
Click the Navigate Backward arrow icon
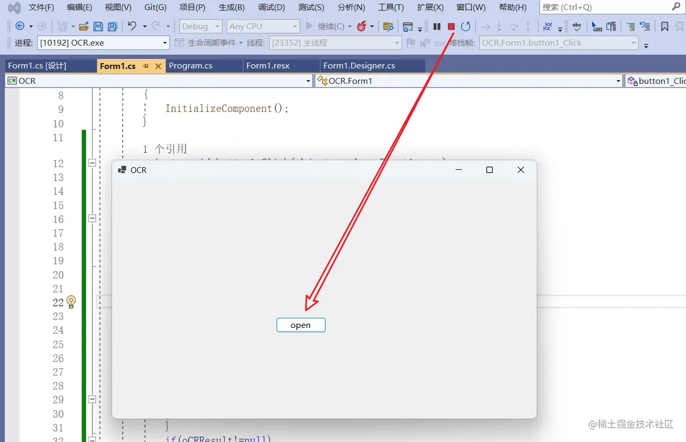pyautogui.click(x=20, y=26)
